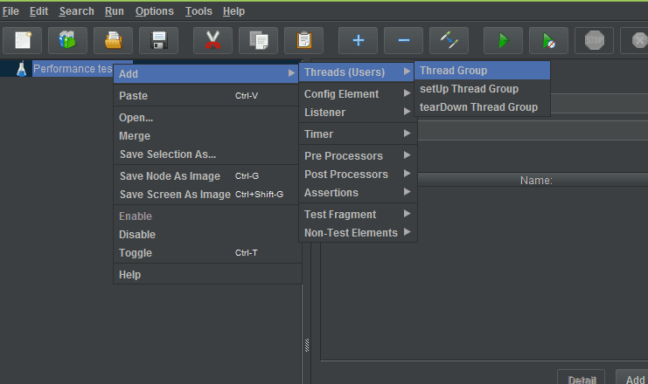Select Thread Group from the submenu
The height and width of the screenshot is (384, 648).
(x=454, y=70)
